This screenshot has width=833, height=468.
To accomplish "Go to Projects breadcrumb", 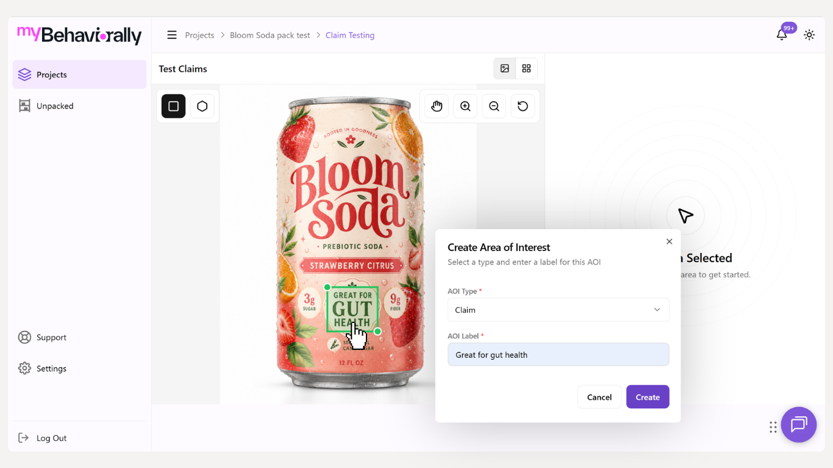I will [x=199, y=35].
